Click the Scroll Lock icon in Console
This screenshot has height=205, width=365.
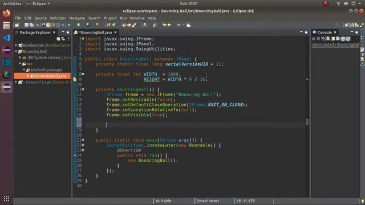pos(333,39)
